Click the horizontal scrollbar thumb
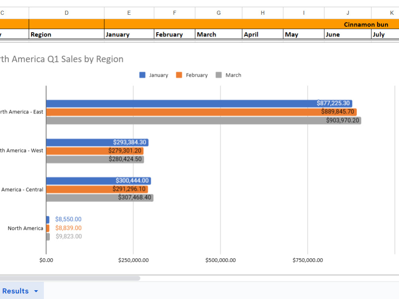 click(70, 278)
